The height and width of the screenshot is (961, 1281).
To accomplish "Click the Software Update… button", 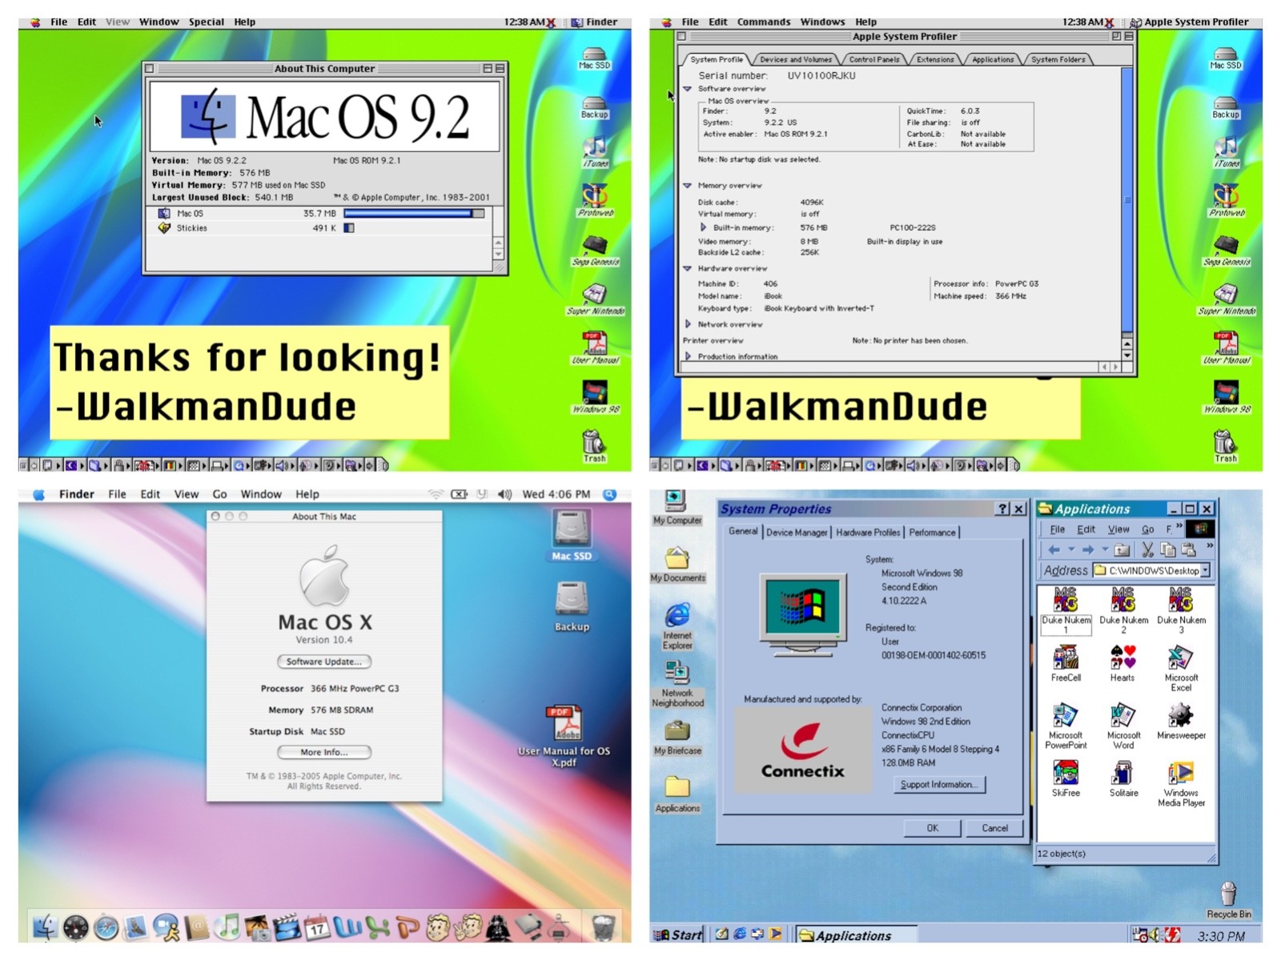I will 323,661.
